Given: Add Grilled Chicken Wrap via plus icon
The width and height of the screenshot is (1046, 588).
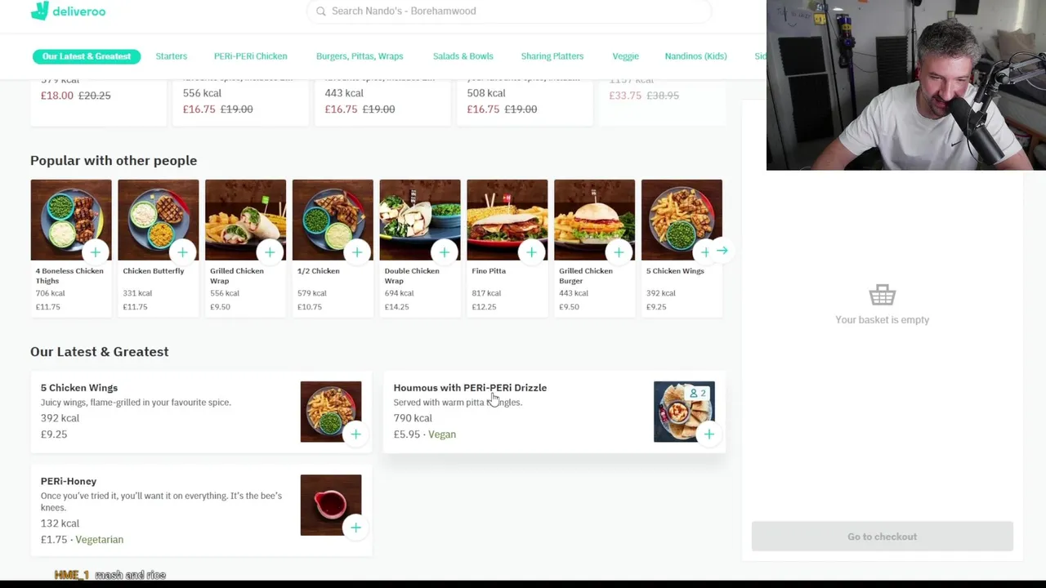Looking at the screenshot, I should pyautogui.click(x=270, y=252).
